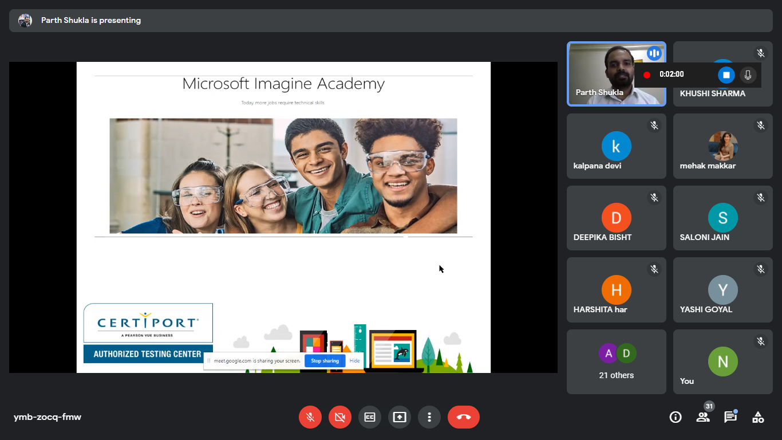Click the Present now screen share icon
This screenshot has width=782, height=440.
[x=400, y=417]
